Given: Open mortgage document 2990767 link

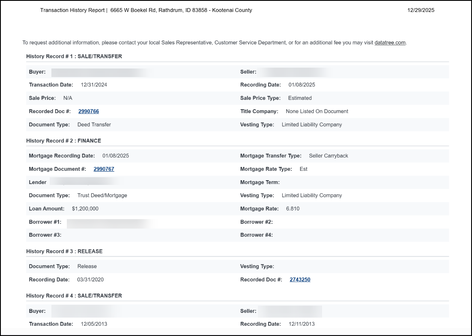Looking at the screenshot, I should coord(104,169).
